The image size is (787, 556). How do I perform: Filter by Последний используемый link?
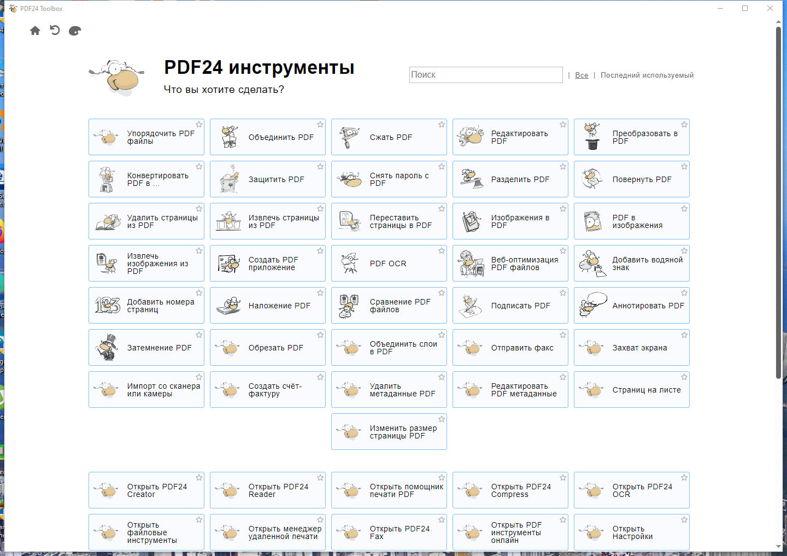(x=647, y=75)
